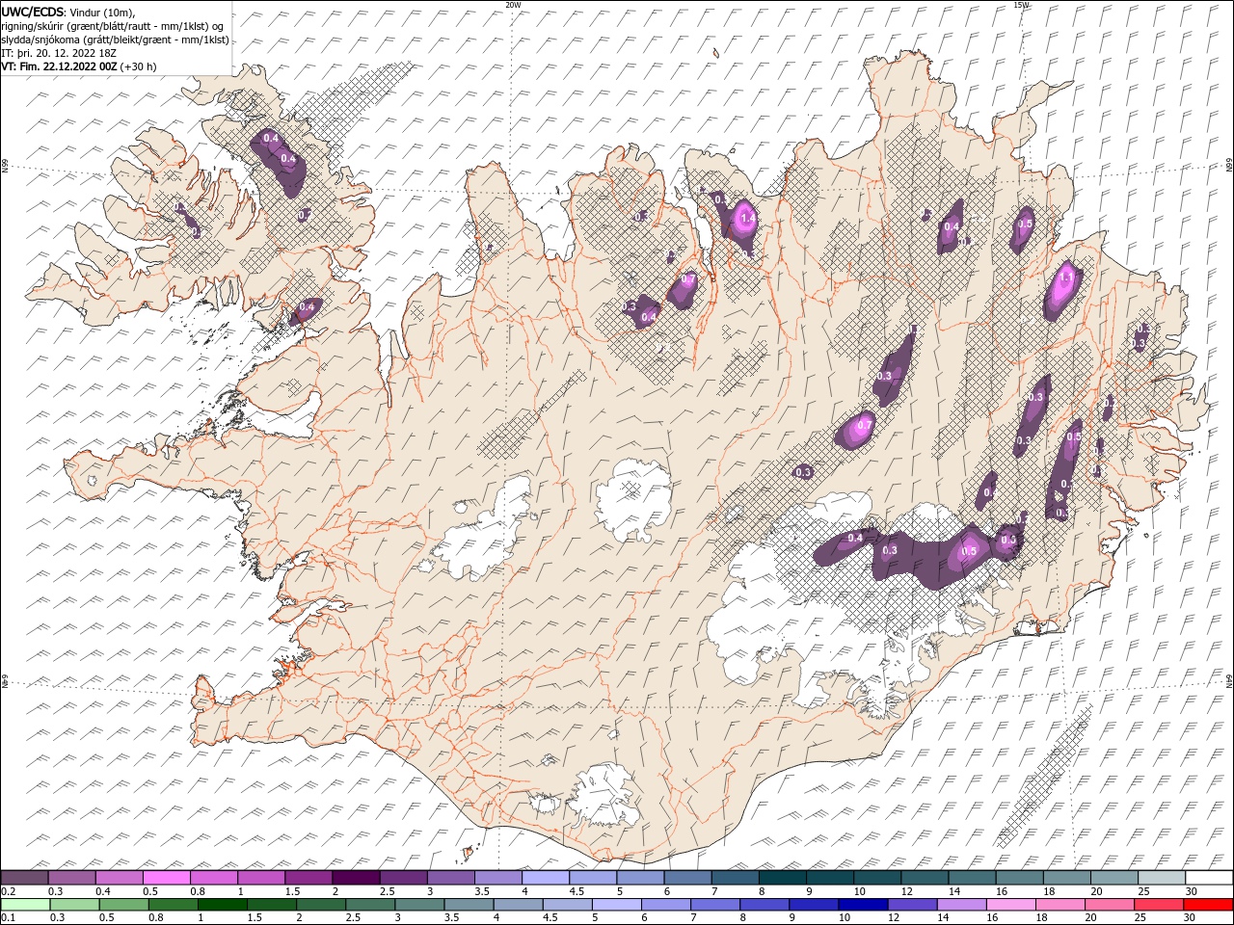The width and height of the screenshot is (1234, 925).
Task: Select the violet swatch labeled 14 in bottom row
Action: pyautogui.click(x=961, y=905)
